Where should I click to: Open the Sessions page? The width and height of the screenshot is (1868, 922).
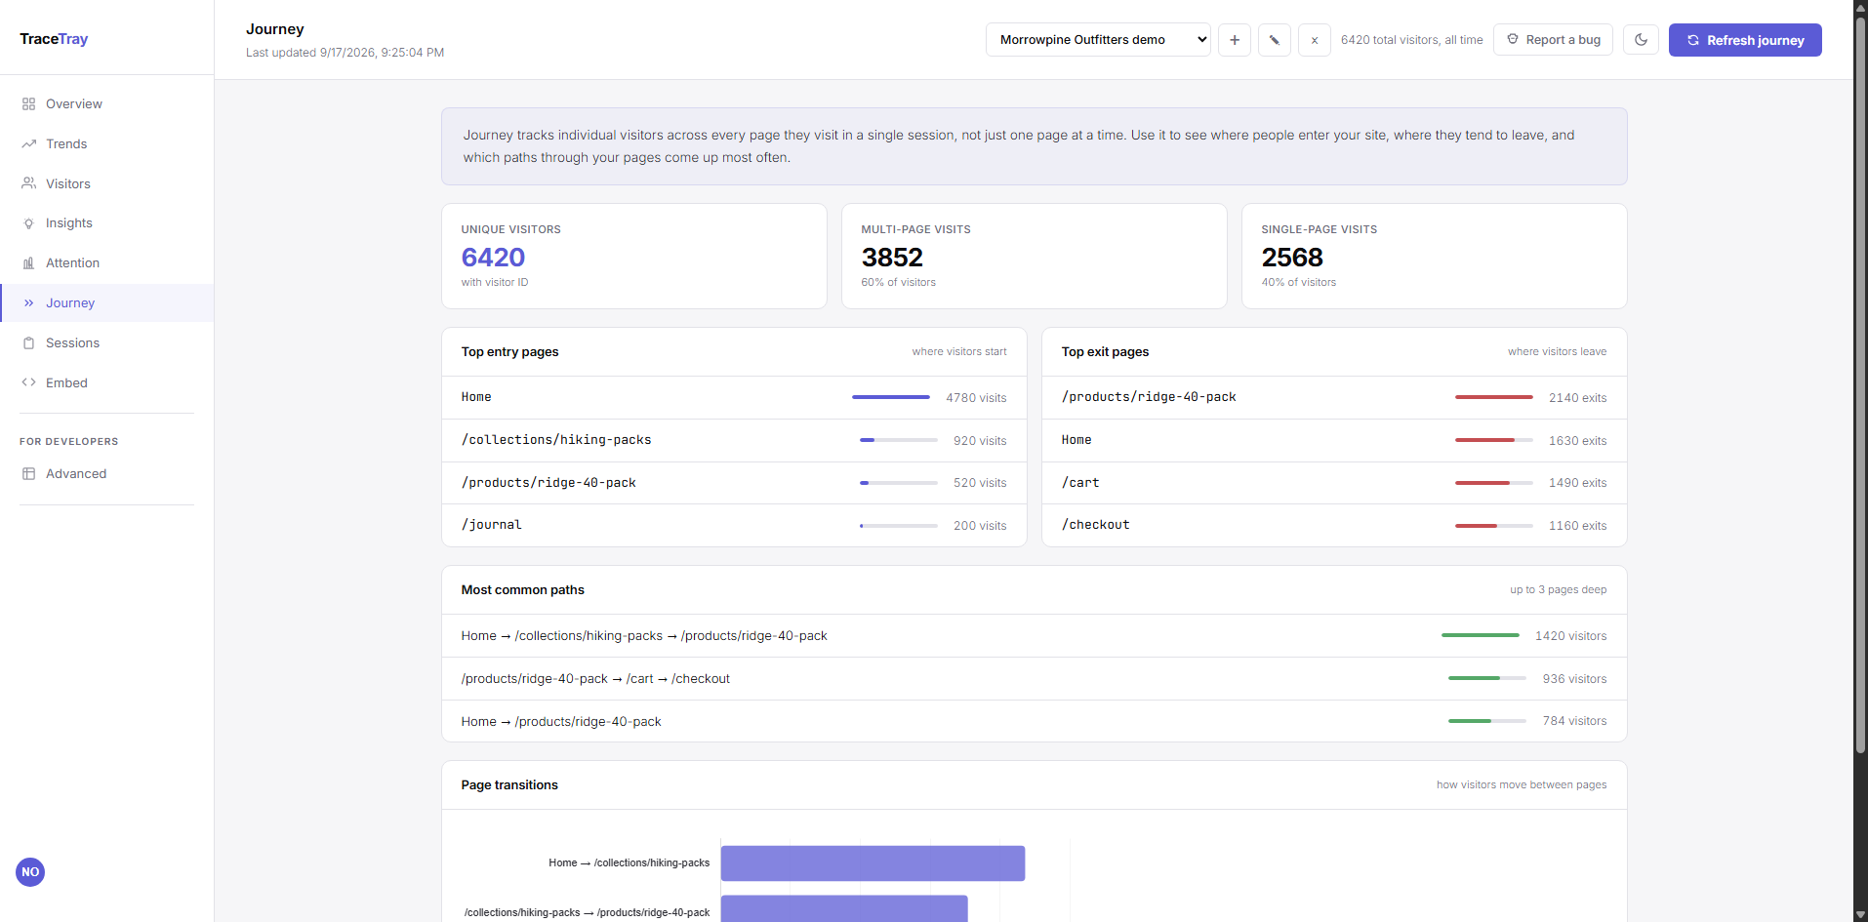[107, 343]
